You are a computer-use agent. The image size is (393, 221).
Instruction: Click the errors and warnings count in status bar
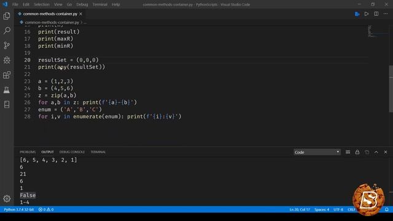coord(46,209)
